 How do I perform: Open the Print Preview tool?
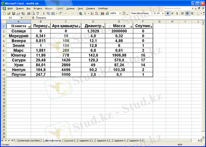[x=33, y=13]
